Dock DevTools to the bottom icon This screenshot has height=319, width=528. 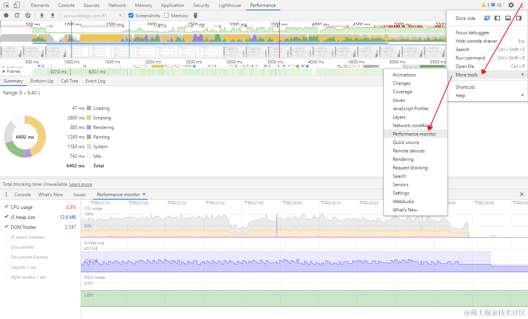(508, 18)
